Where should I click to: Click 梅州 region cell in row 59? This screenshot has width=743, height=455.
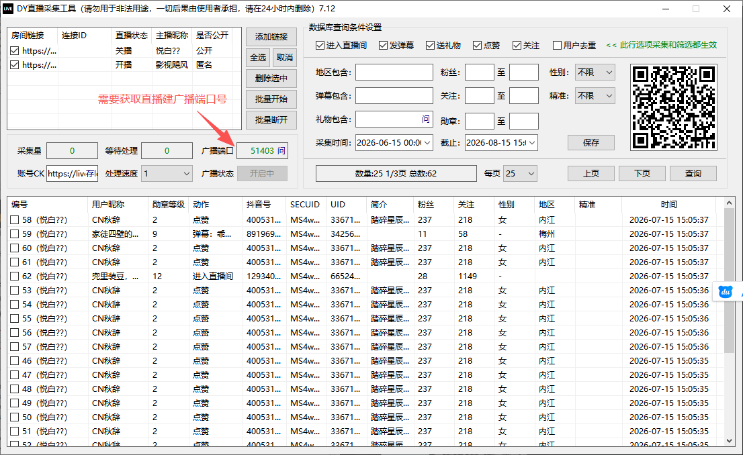(546, 234)
